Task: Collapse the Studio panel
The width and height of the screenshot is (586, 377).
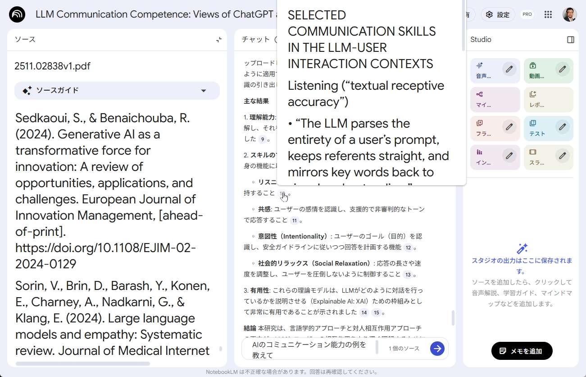Action: (571, 40)
